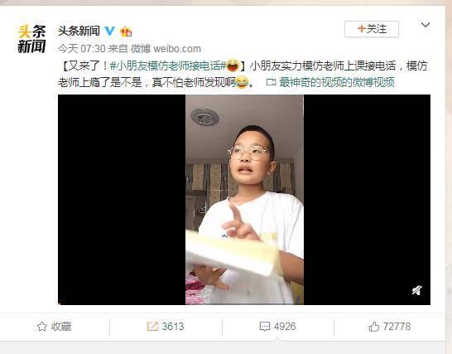The image size is (452, 354).
Task: Like the post with the thumbs-up icon
Action: (x=373, y=327)
